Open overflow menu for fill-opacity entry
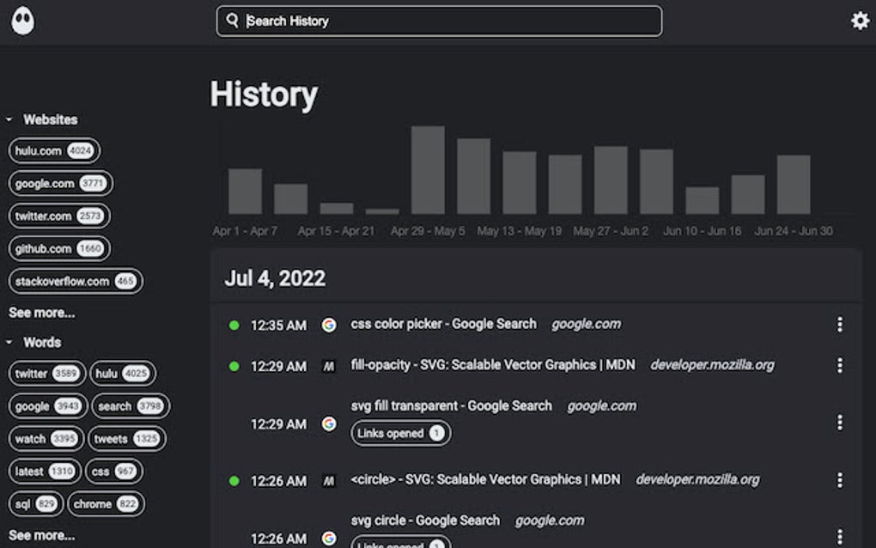Screen dimensions: 876x548 click(839, 364)
